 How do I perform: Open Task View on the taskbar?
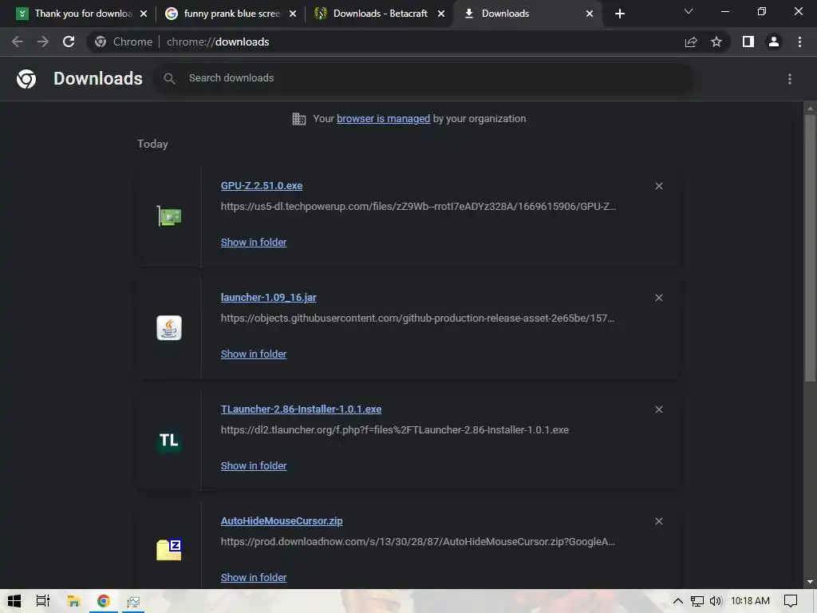tap(43, 601)
